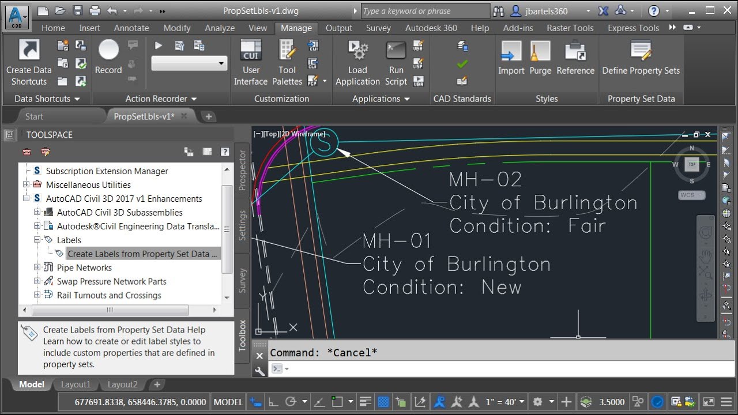Select Swap Pressure Network Parts item
This screenshot has height=415, width=738.
click(x=111, y=281)
